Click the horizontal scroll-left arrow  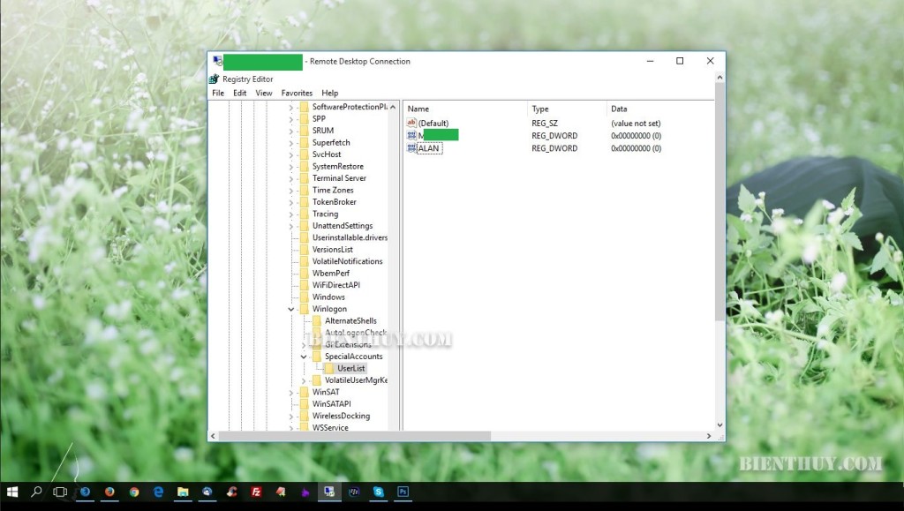(x=214, y=436)
